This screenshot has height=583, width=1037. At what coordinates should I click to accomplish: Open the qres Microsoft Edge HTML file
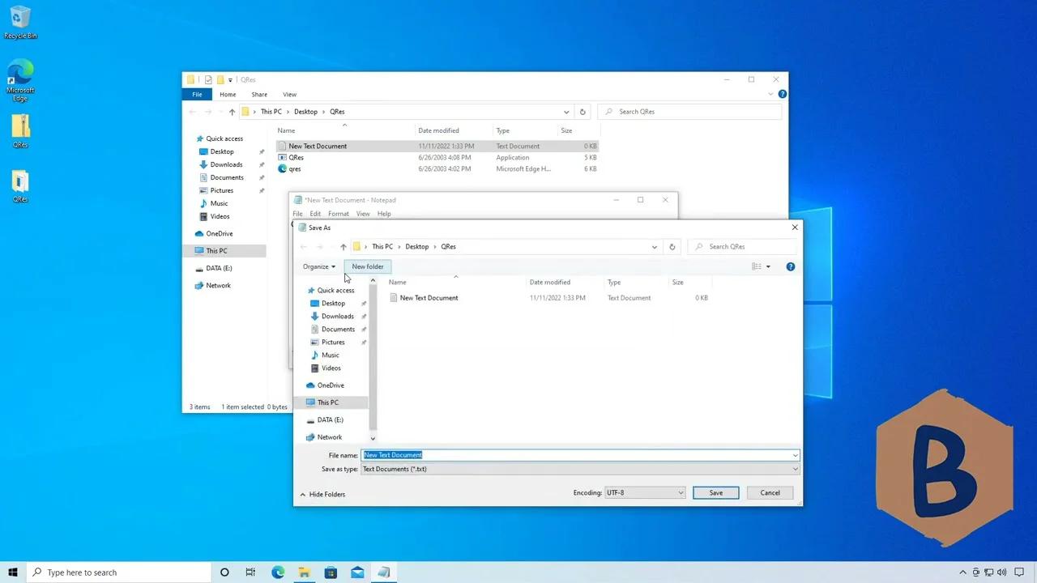(294, 168)
